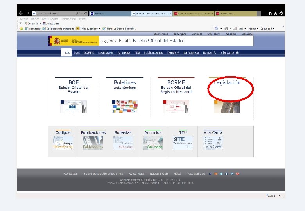
Task: Click the refresh icon in address bar
Action: coord(86,13)
